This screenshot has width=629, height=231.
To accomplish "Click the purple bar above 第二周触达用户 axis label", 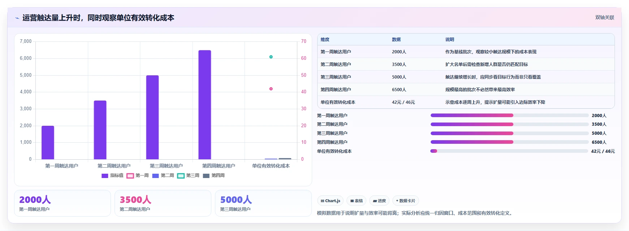I will coord(100,130).
